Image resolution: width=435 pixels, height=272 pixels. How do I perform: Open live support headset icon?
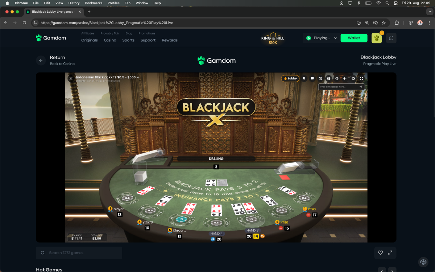[337, 78]
